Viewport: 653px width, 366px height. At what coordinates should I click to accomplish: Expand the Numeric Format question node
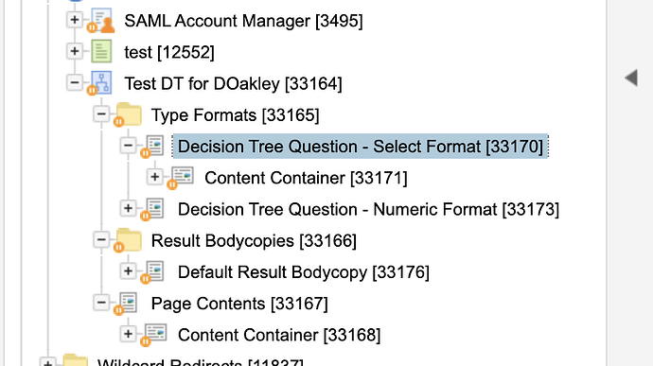click(x=128, y=208)
